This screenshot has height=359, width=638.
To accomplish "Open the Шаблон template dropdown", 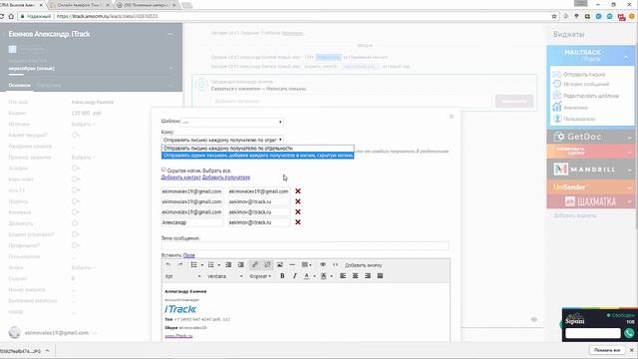I will (x=232, y=122).
